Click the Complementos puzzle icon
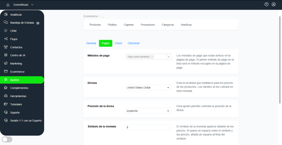The width and height of the screenshot is (282, 145). pyautogui.click(x=6, y=88)
